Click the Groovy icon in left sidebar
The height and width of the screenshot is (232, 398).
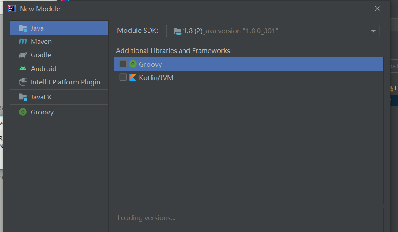click(23, 112)
